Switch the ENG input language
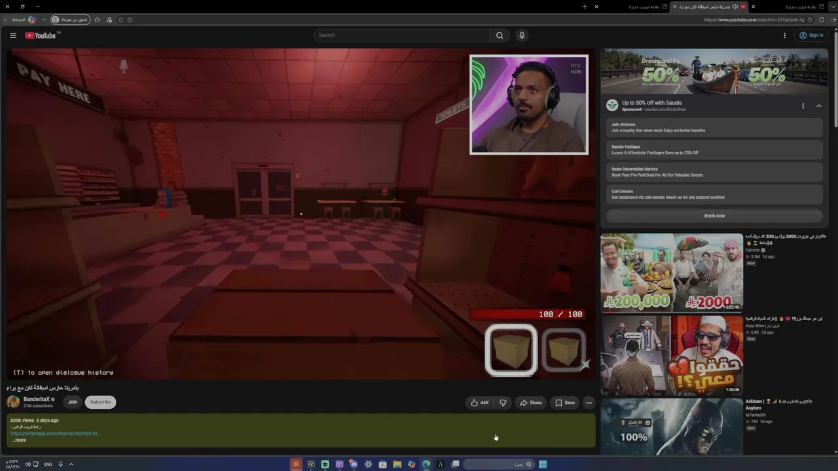The width and height of the screenshot is (838, 471). (48, 464)
